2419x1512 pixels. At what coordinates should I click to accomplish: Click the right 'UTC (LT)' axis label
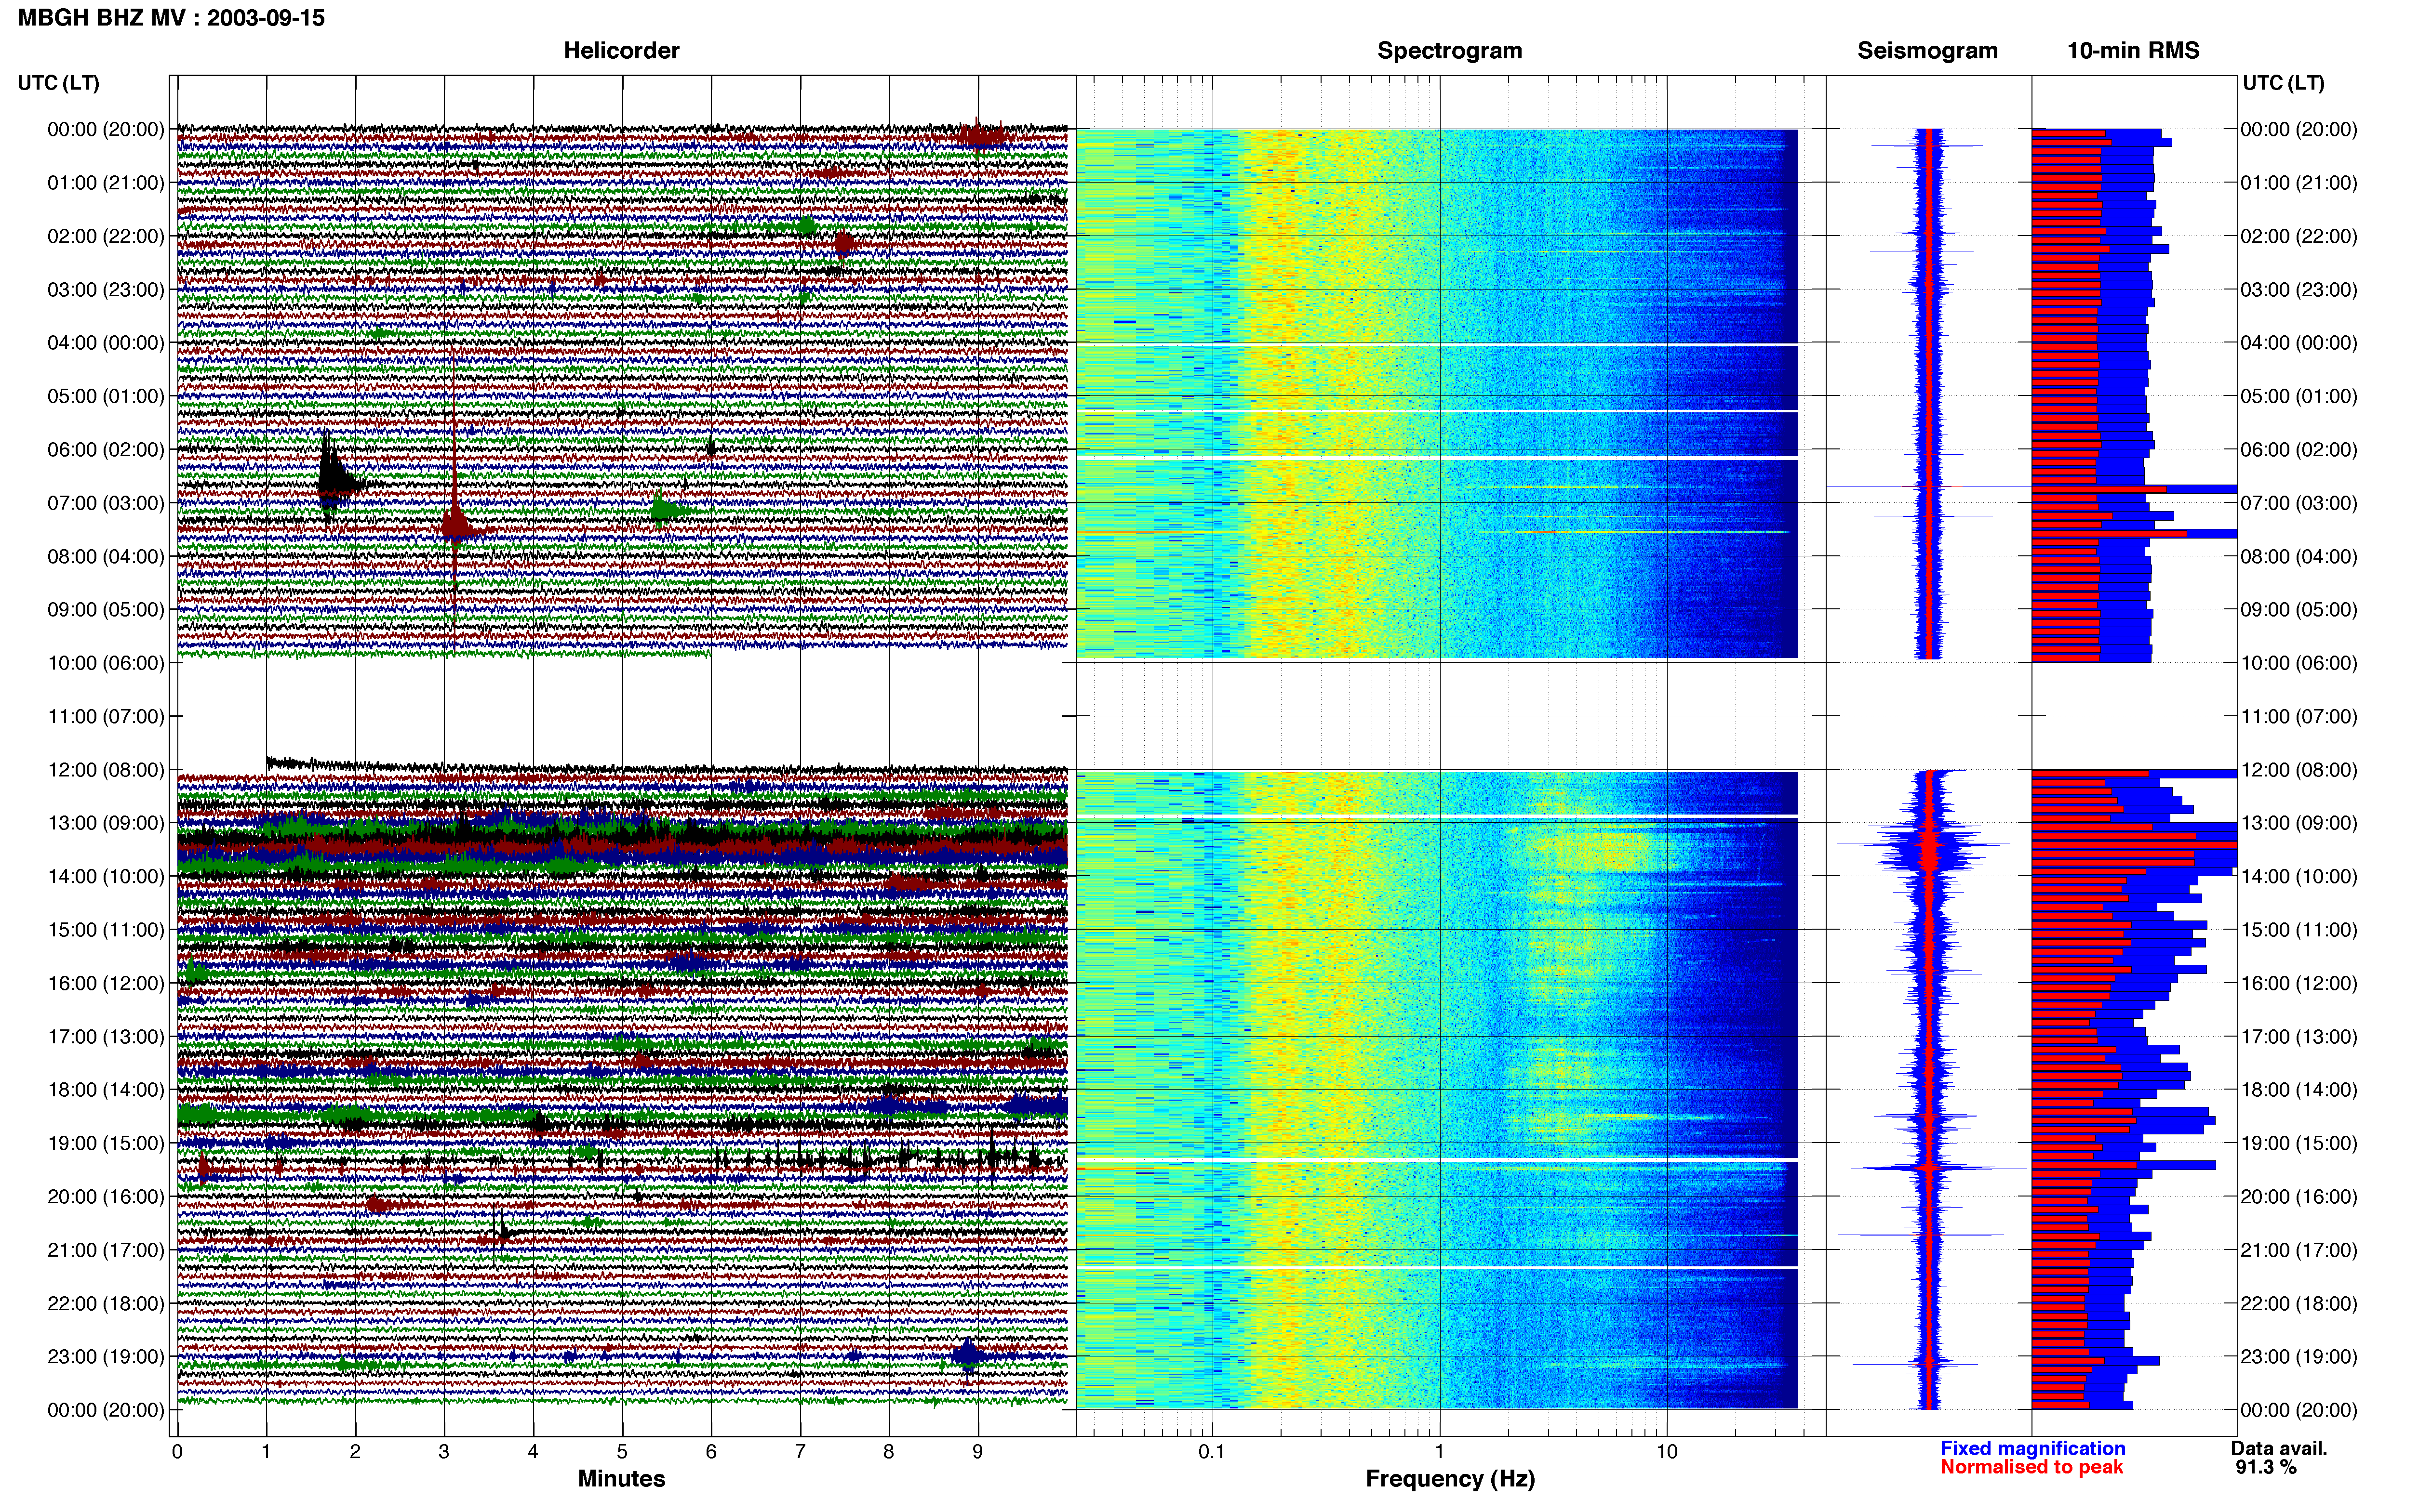tap(2283, 83)
